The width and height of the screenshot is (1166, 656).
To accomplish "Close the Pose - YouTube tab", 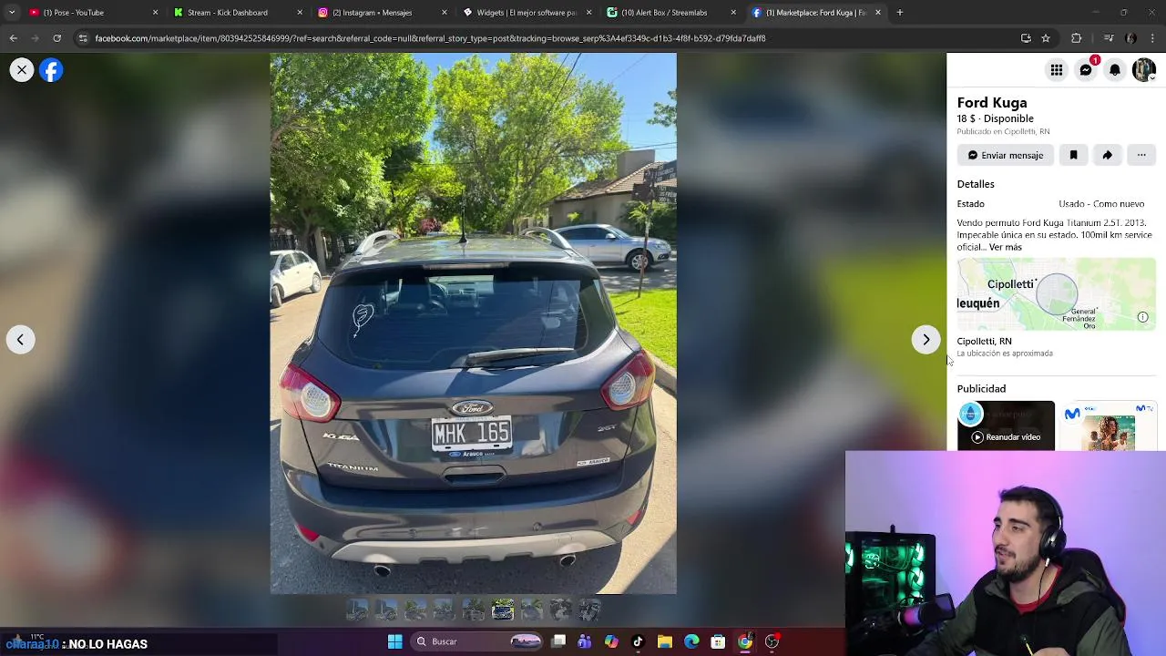I will pyautogui.click(x=155, y=13).
